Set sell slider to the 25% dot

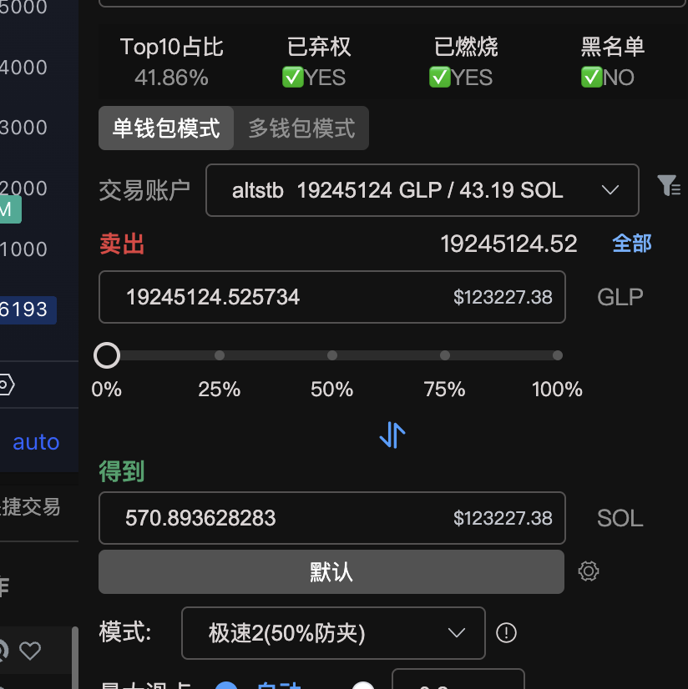coord(220,355)
